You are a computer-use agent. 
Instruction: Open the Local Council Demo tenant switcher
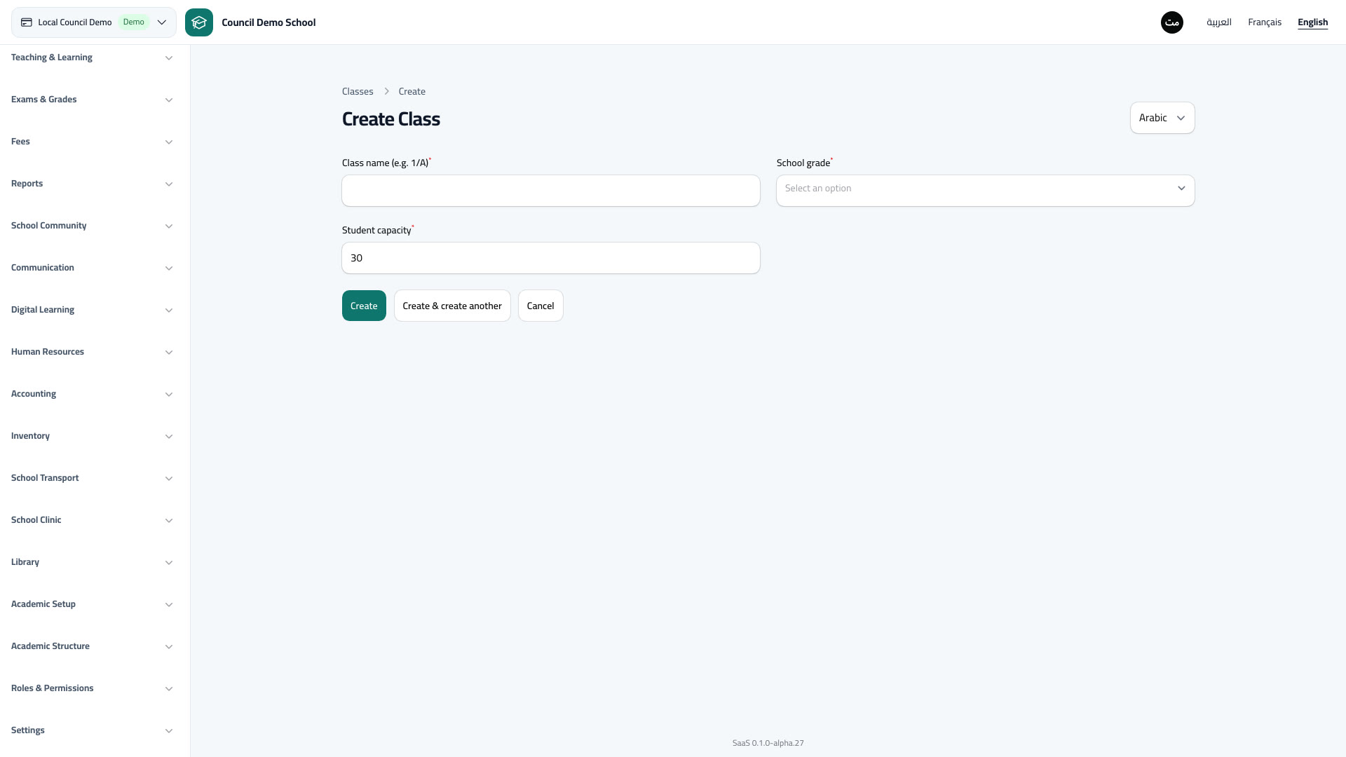[94, 22]
